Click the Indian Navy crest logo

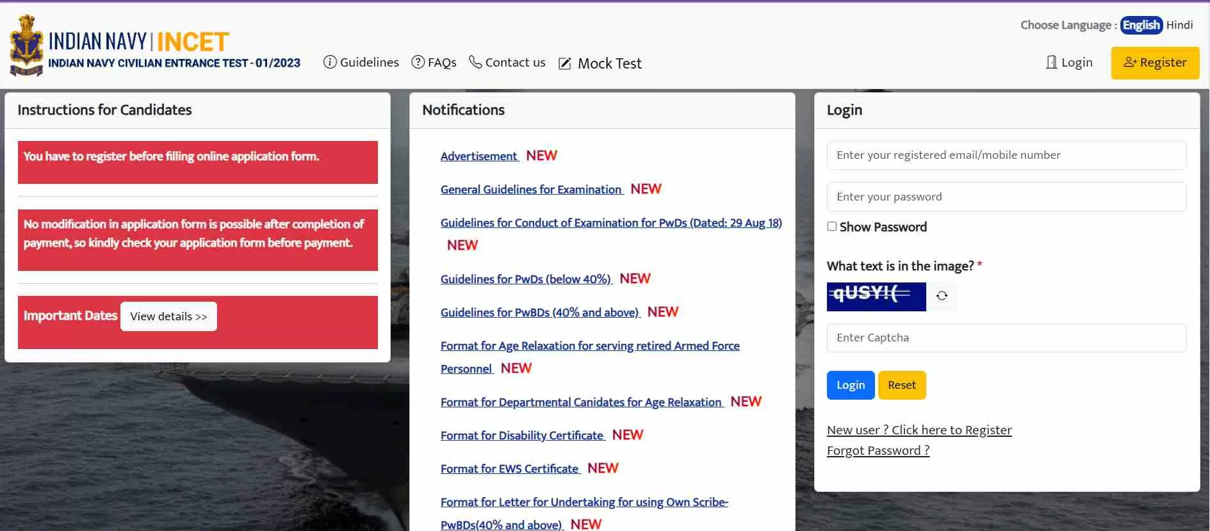(26, 45)
